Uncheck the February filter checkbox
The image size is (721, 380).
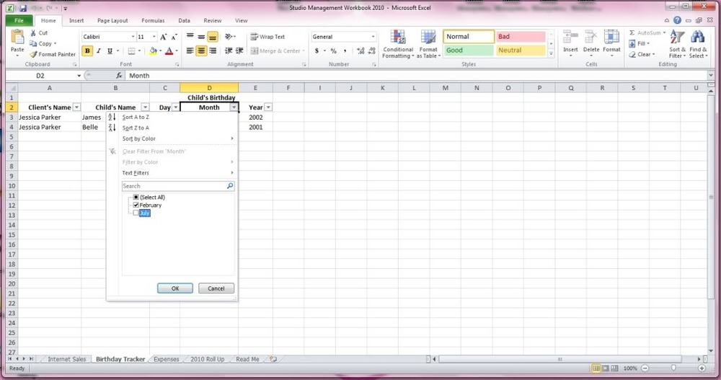tap(136, 206)
